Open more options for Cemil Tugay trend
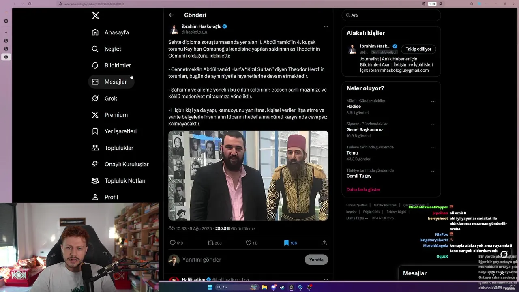The height and width of the screenshot is (292, 519). tap(433, 171)
